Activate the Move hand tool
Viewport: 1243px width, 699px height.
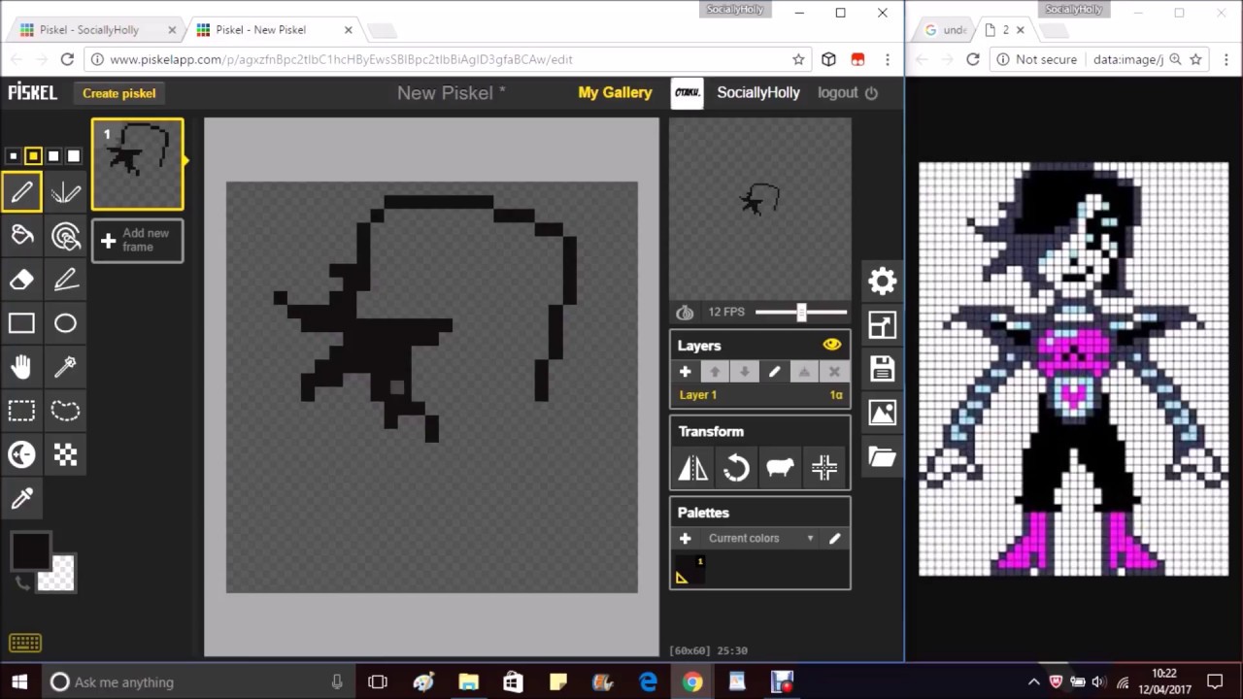point(21,367)
